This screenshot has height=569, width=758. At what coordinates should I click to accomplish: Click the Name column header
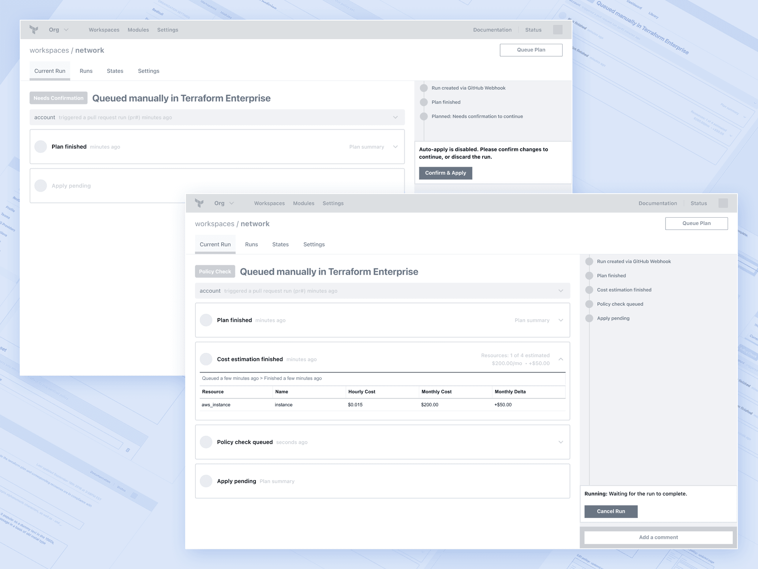coord(281,392)
